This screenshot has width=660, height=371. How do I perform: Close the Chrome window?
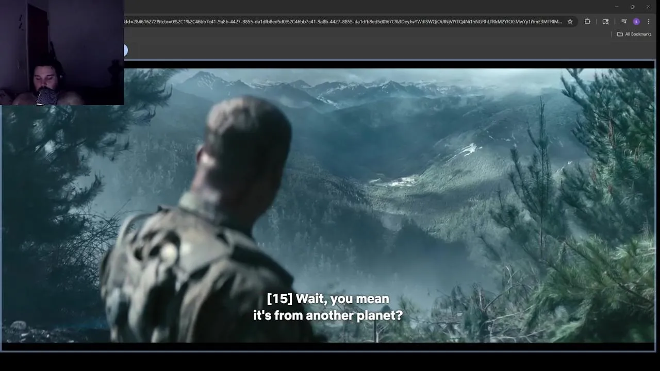pos(648,7)
